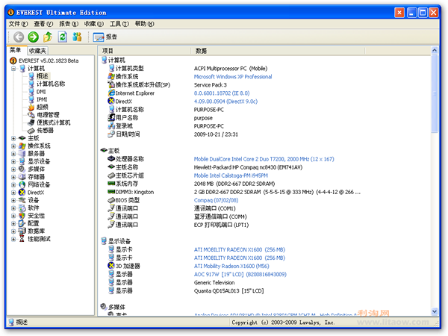Switch to the 收藏夹 tab
This screenshot has width=448, height=336.
(38, 51)
